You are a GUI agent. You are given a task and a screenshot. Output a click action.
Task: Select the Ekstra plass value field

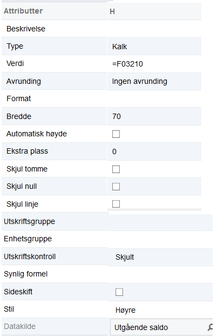[154, 151]
